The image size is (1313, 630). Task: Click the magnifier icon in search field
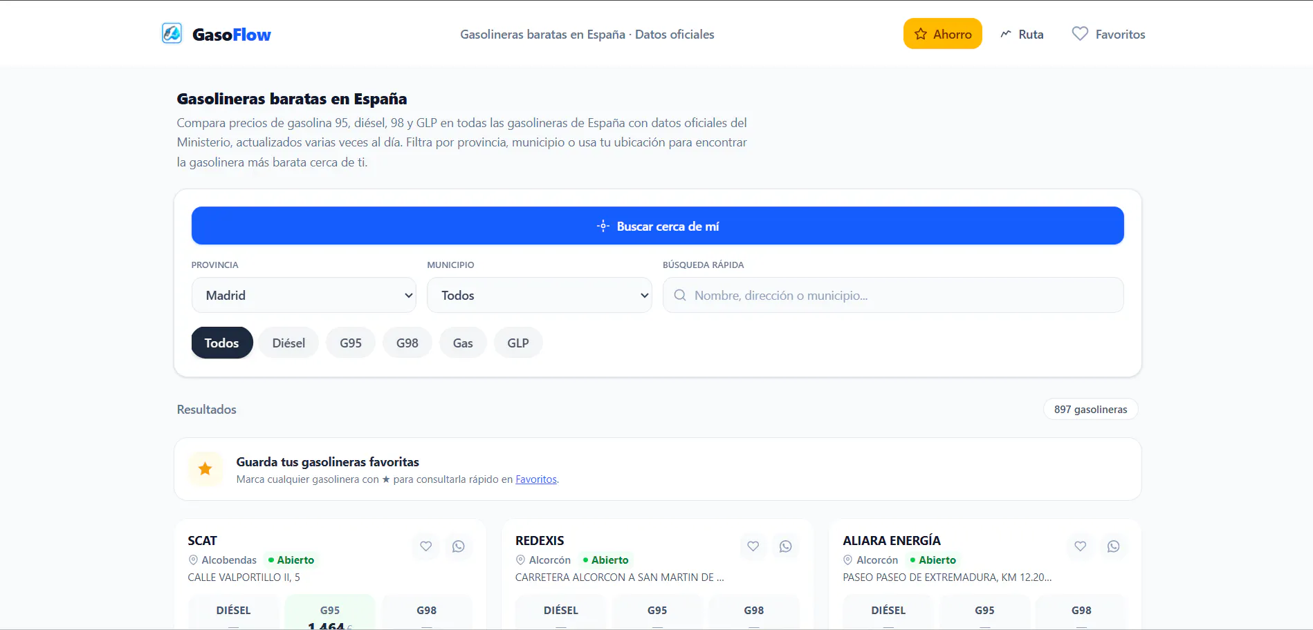[680, 295]
